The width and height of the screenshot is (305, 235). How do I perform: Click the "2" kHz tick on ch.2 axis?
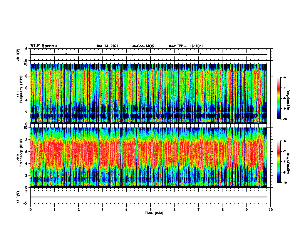point(27,175)
